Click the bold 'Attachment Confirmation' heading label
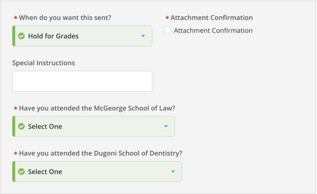317x194 pixels. [212, 18]
